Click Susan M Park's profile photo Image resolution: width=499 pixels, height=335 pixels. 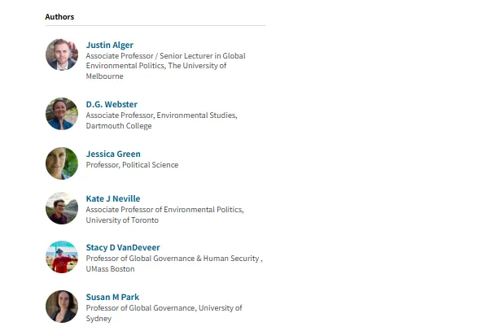[62, 307]
